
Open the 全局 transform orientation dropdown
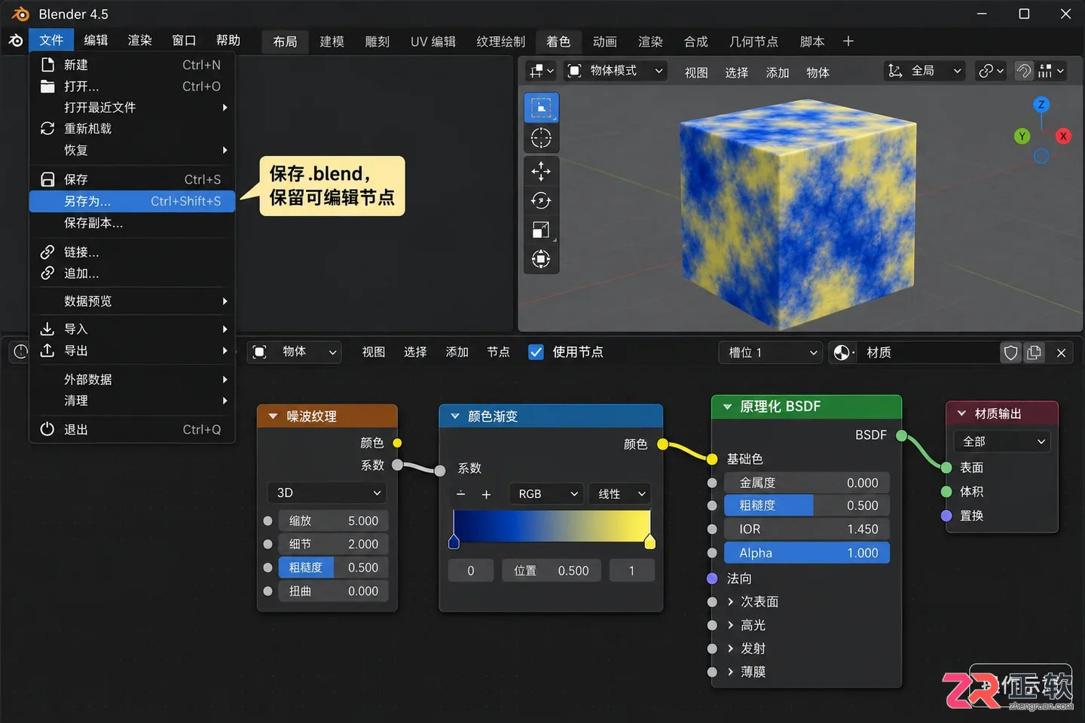point(925,71)
